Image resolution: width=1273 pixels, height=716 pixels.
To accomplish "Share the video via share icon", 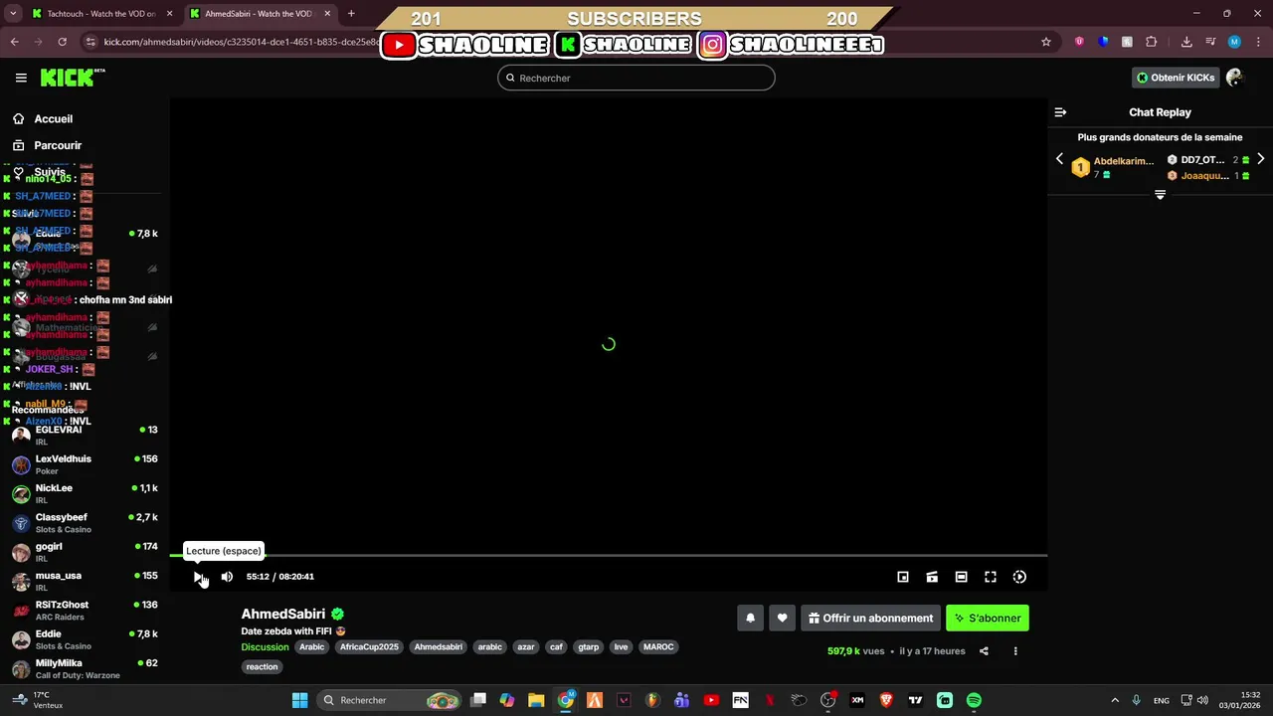I will [x=984, y=651].
